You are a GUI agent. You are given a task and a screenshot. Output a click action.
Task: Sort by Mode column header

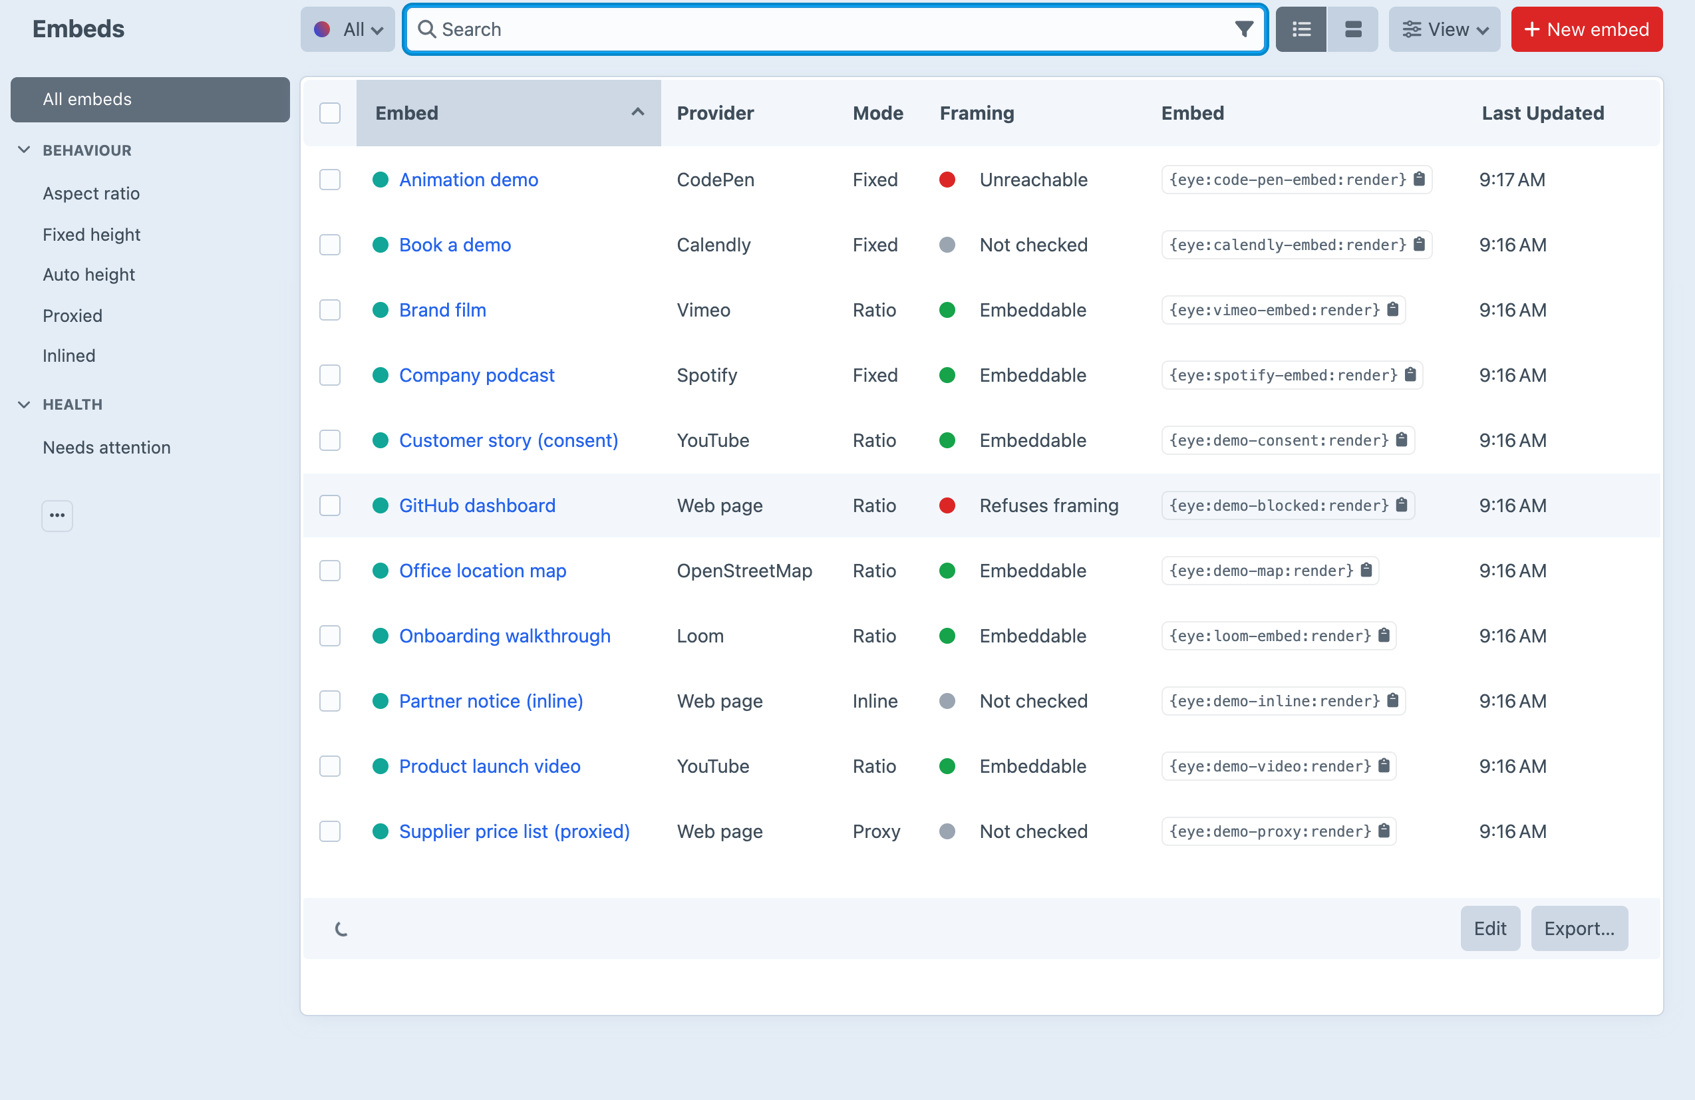click(x=877, y=113)
